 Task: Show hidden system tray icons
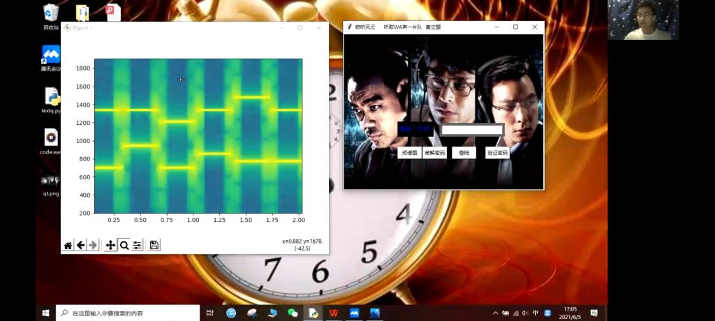coord(496,313)
